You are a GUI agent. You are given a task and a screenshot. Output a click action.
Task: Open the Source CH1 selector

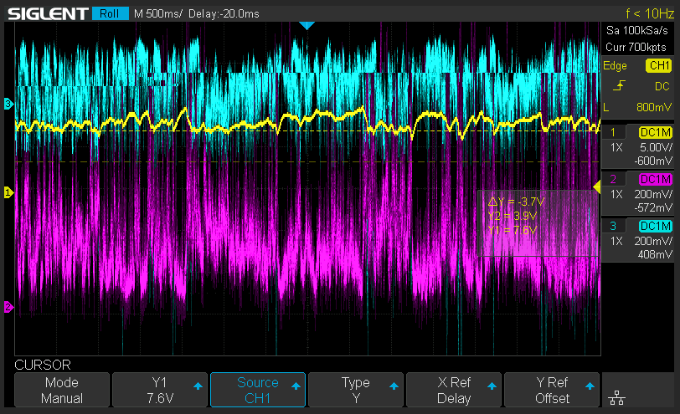258,390
